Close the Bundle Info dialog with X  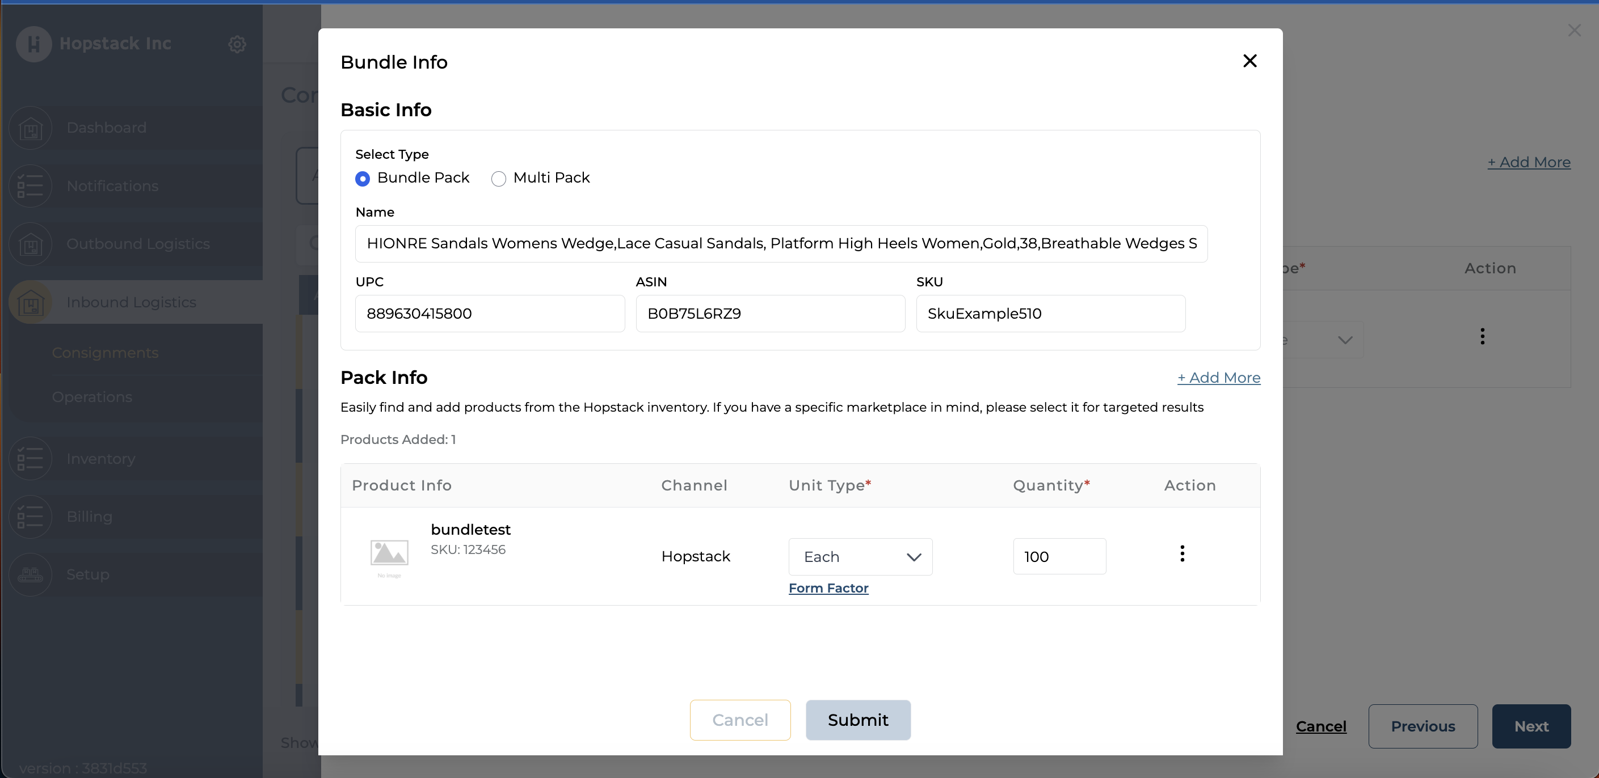pyautogui.click(x=1249, y=61)
